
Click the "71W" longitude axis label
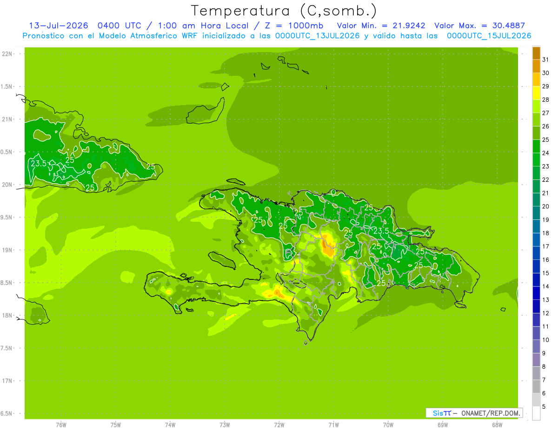(333, 424)
